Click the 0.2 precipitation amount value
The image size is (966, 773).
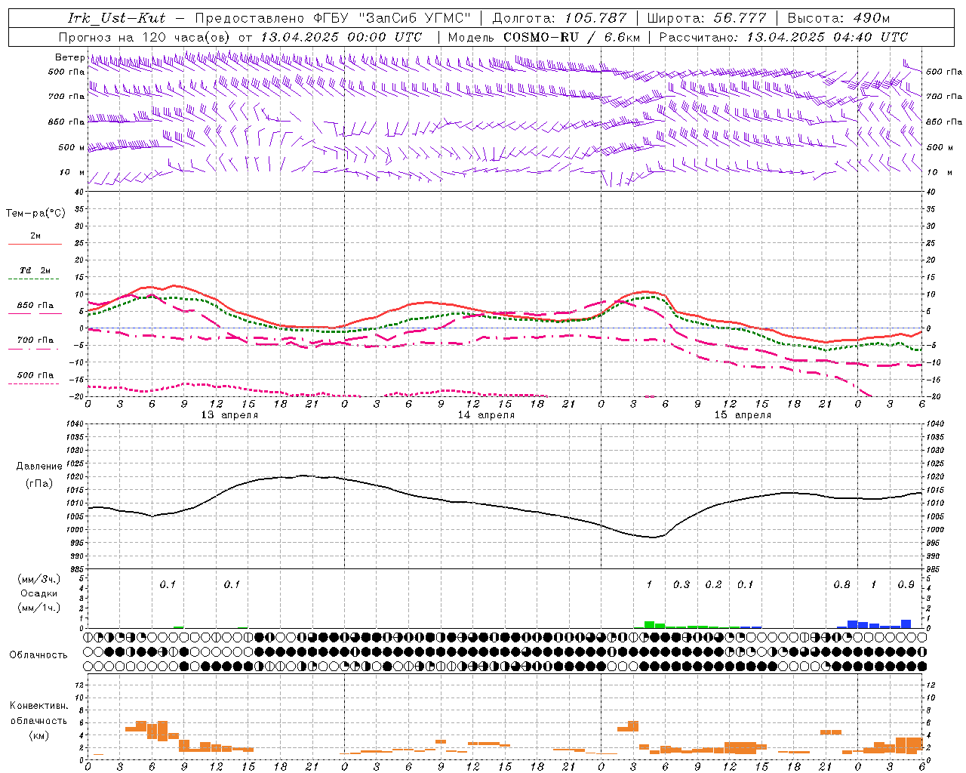[x=713, y=585]
